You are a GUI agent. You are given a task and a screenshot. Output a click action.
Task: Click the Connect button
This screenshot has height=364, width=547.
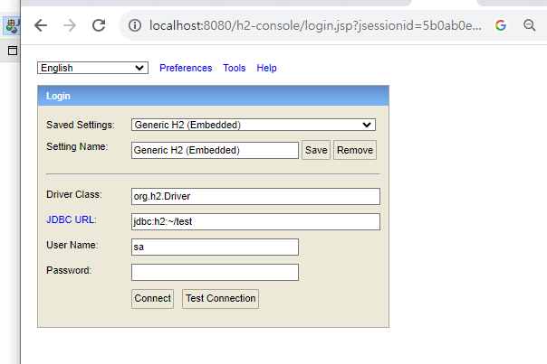(x=152, y=299)
